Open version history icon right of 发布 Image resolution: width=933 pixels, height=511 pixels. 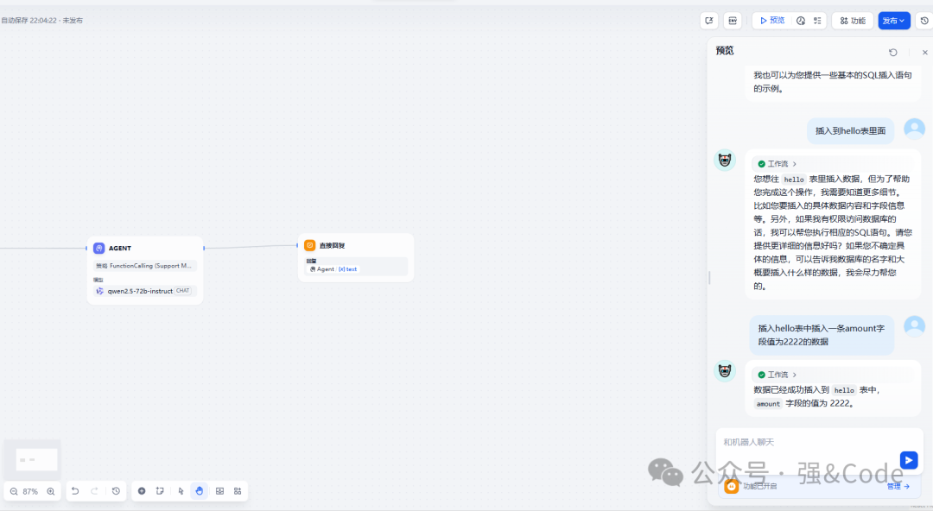[924, 20]
